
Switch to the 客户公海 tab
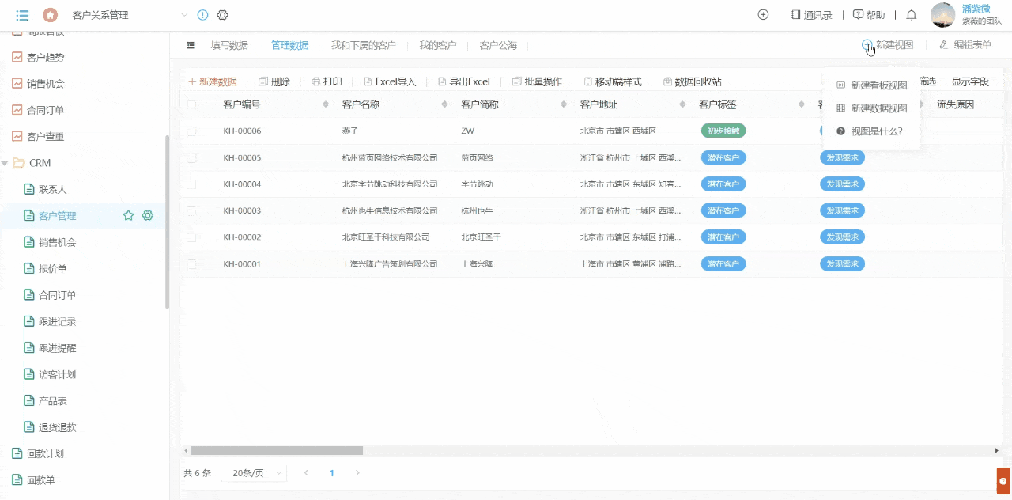point(498,45)
